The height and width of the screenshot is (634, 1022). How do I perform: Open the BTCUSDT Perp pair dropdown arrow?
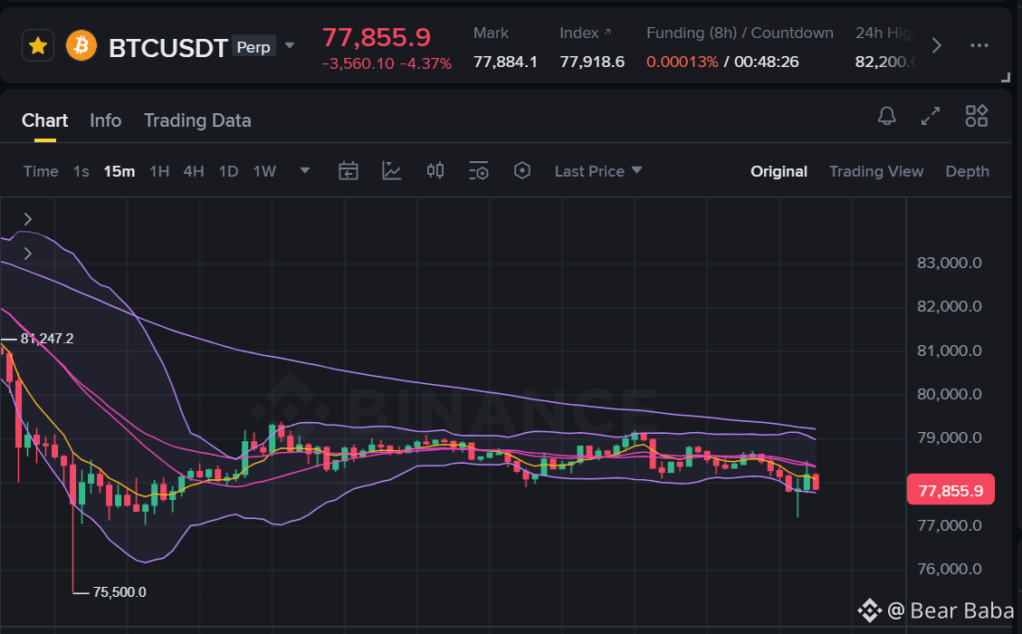click(290, 45)
